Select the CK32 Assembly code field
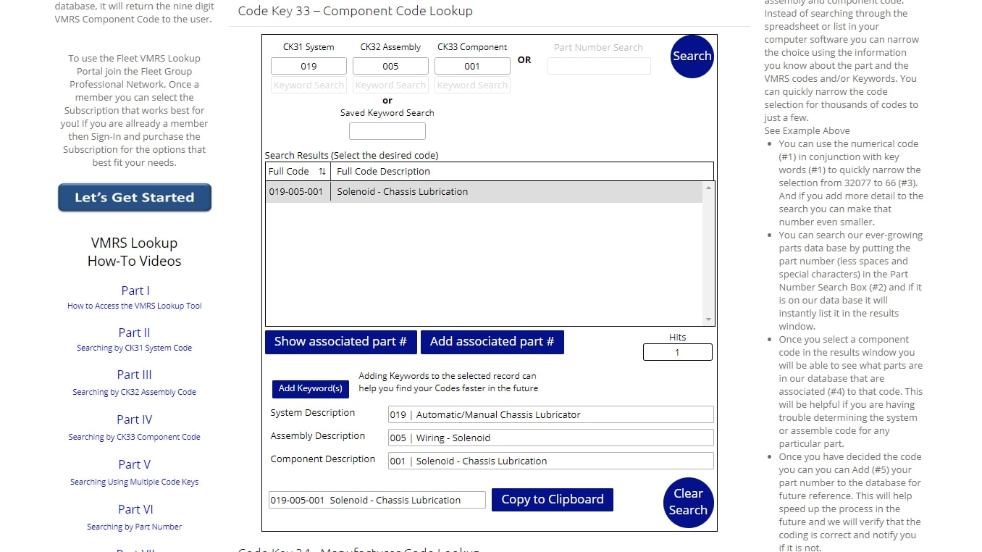This screenshot has height=552, width=982. [390, 66]
